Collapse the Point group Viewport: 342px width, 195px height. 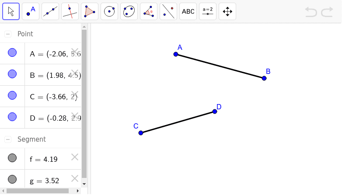coord(8,34)
